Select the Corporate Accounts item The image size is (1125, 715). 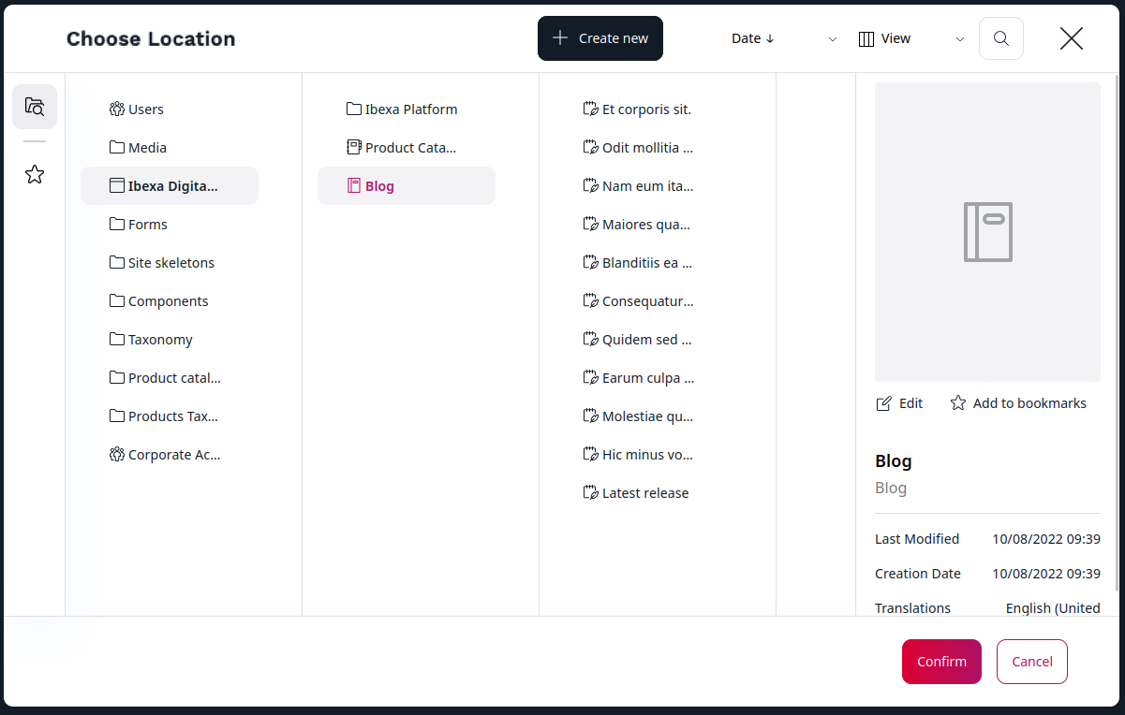point(173,455)
